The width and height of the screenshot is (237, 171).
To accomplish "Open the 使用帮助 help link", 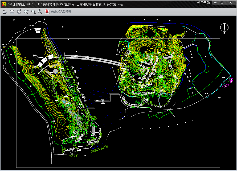I will [203, 3].
